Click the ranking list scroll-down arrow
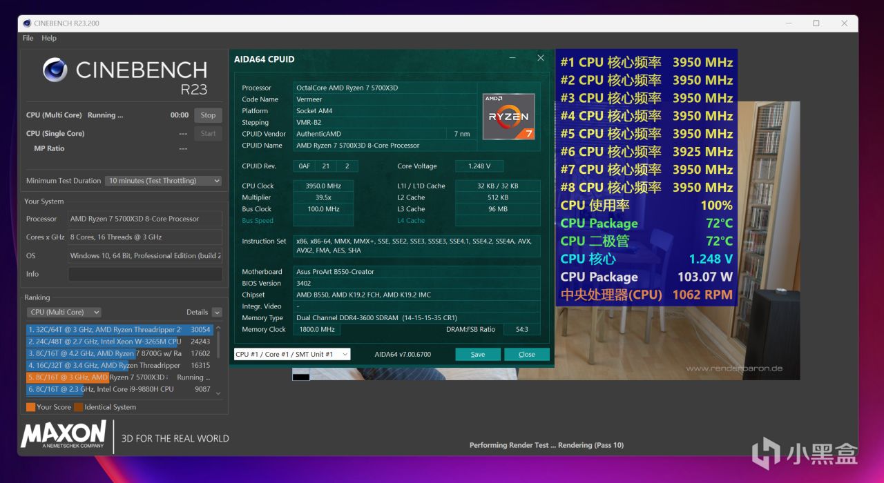 point(219,393)
